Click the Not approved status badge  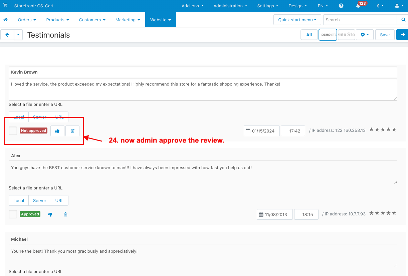[x=33, y=131]
